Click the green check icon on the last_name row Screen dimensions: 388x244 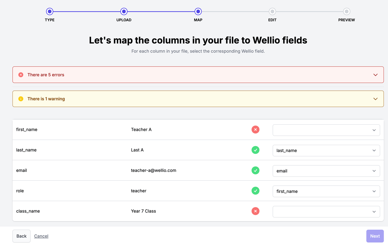pyautogui.click(x=255, y=150)
